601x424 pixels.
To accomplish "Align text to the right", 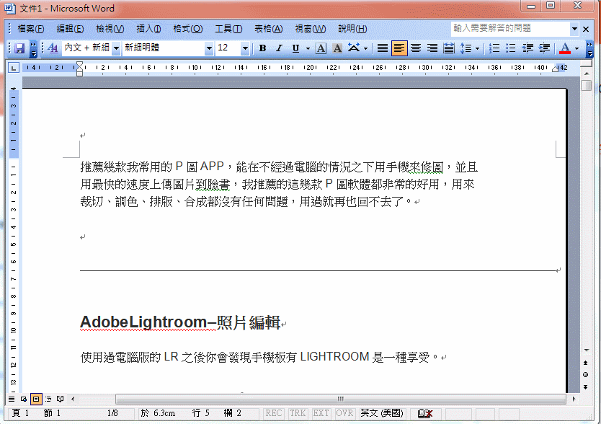I will tap(432, 48).
